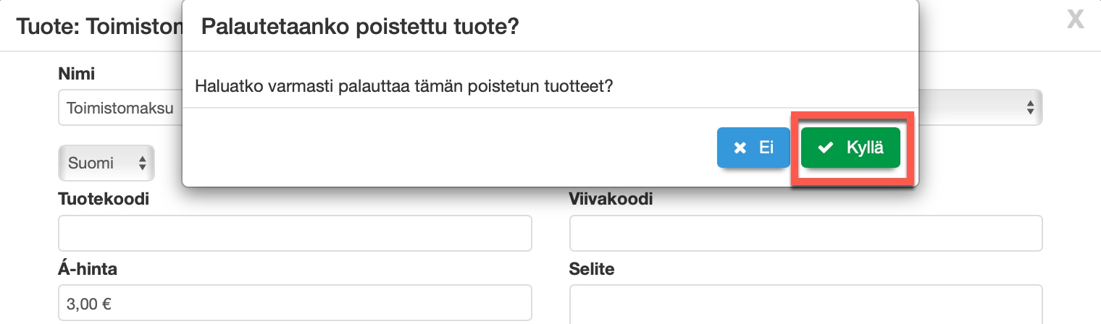1101x324 pixels.
Task: Click into the Viivakoodi input field
Action: click(805, 233)
